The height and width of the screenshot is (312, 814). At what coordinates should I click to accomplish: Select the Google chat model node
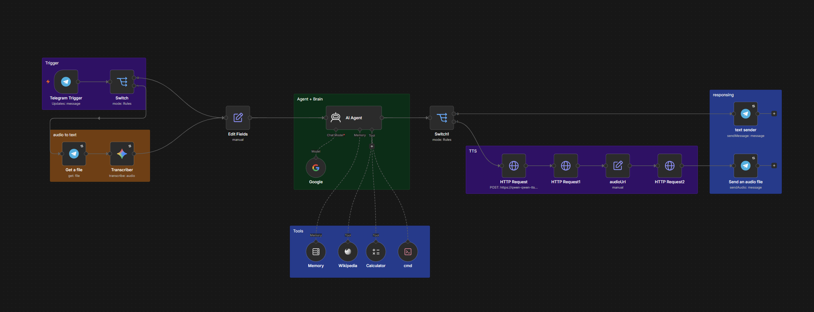click(x=316, y=168)
